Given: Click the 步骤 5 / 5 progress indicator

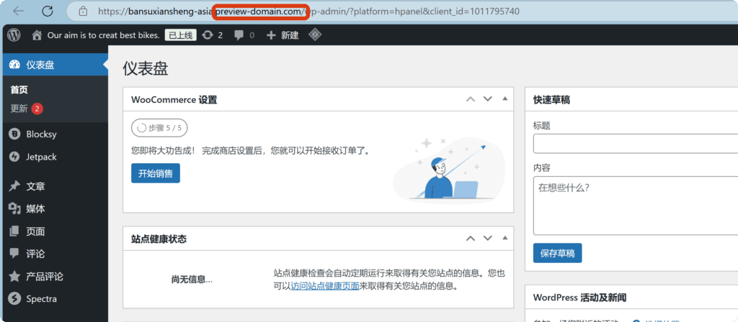Looking at the screenshot, I should click(x=159, y=128).
